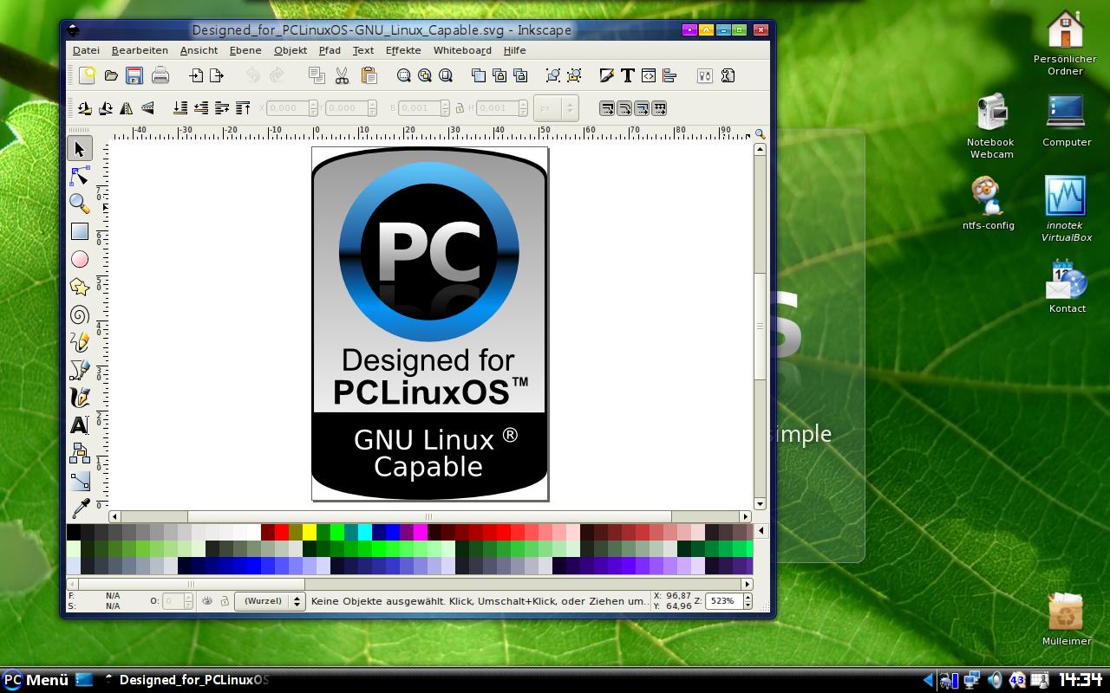1110x693 pixels.
Task: Open the Ebene menu
Action: point(245,50)
